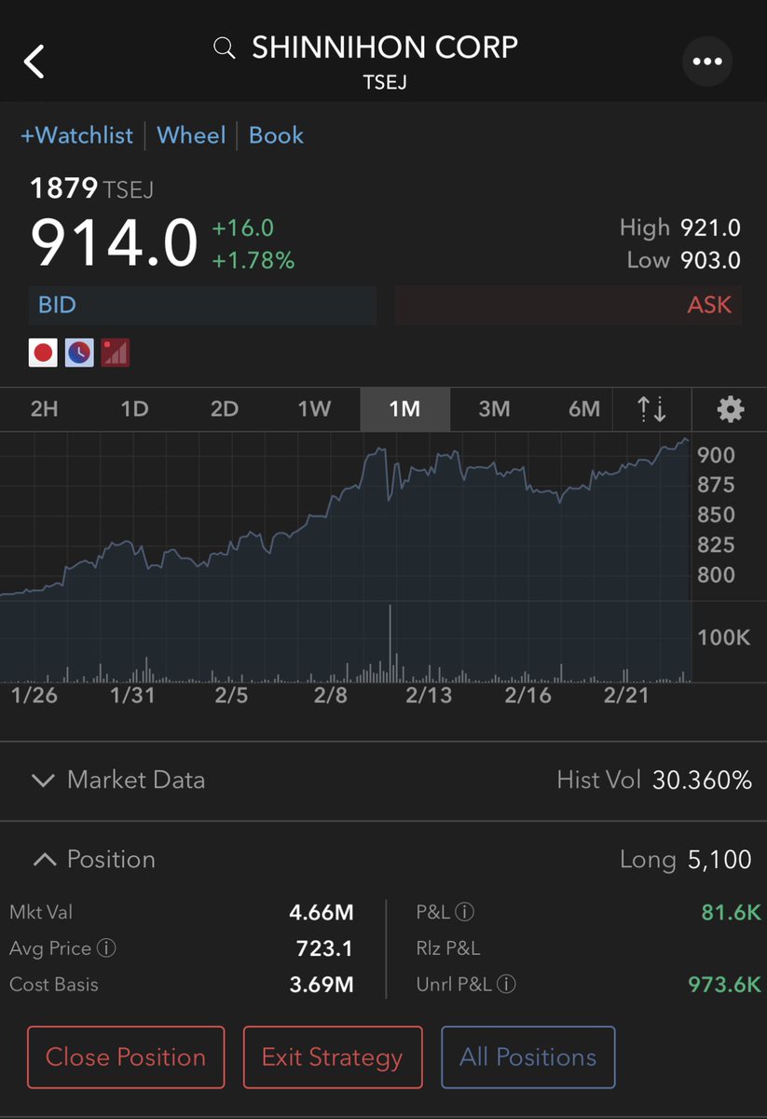The image size is (767, 1119).
Task: Select the 6M chart range
Action: [x=584, y=408]
